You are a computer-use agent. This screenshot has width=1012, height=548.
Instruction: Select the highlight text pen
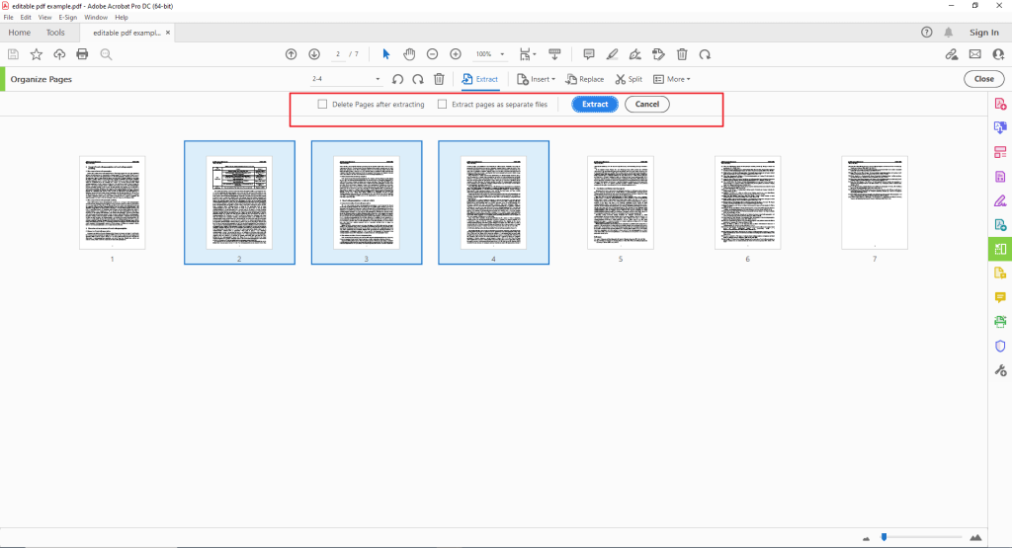pyautogui.click(x=612, y=54)
